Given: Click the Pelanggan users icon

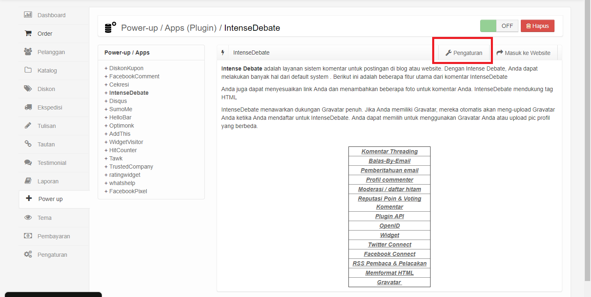Looking at the screenshot, I should tap(28, 52).
